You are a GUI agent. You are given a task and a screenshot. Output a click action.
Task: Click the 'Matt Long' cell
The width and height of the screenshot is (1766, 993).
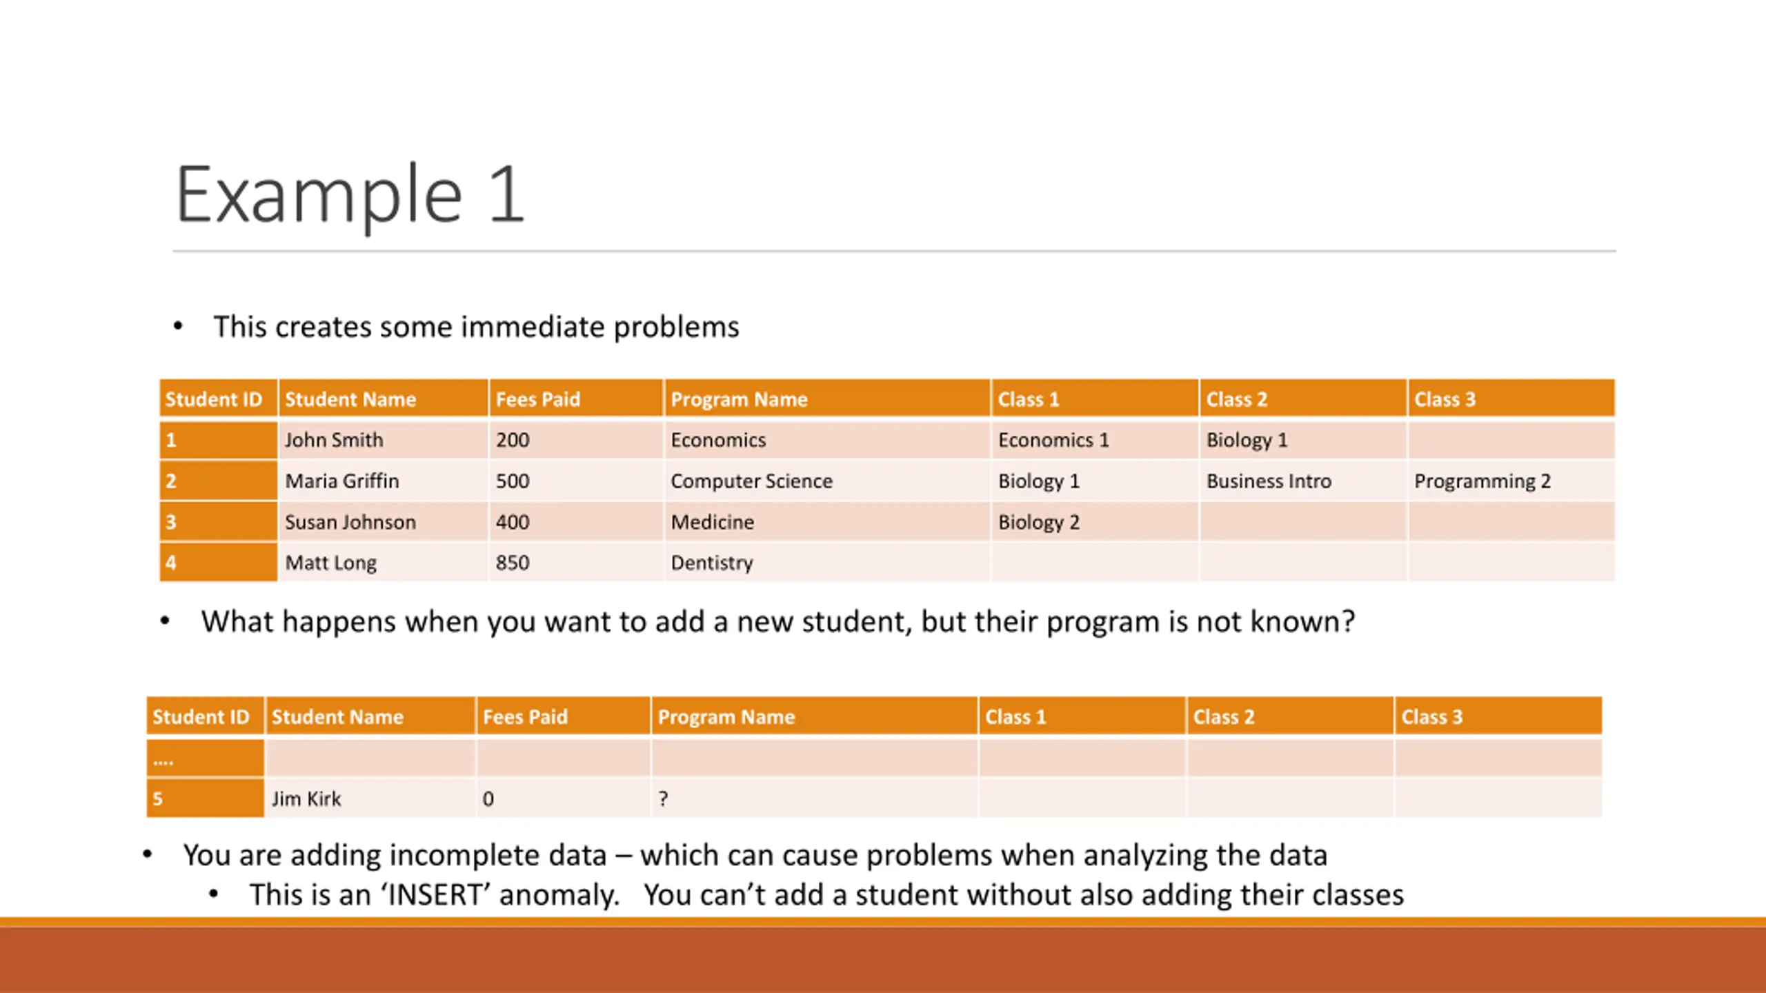383,563
